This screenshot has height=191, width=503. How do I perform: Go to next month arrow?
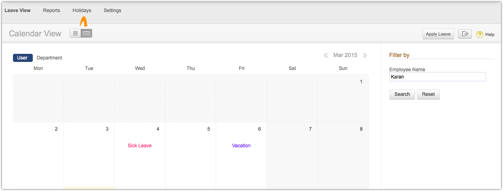(365, 55)
